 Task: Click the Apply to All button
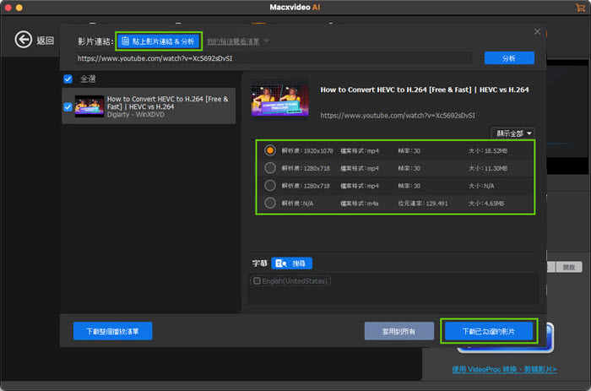tap(399, 331)
